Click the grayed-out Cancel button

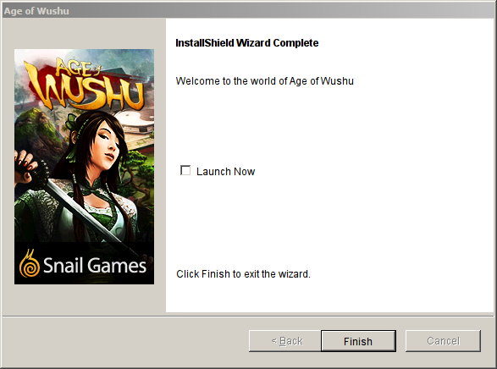tap(443, 341)
